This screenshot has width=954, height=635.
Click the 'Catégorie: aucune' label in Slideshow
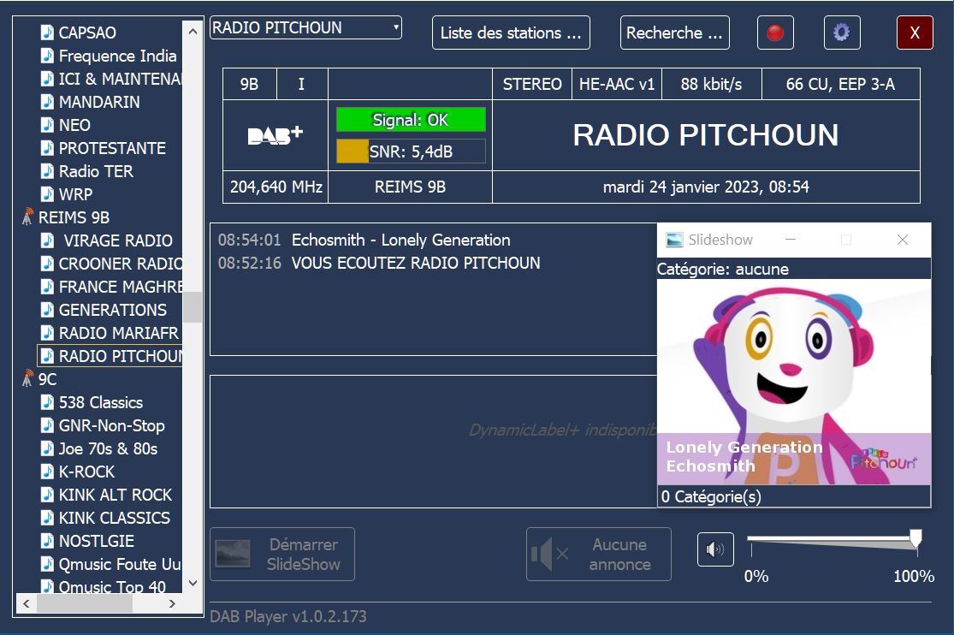click(723, 269)
